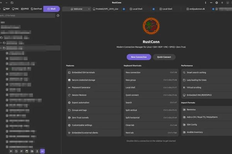Click Split vertical shortcut row
The height and width of the screenshot is (154, 232).
(151, 110)
